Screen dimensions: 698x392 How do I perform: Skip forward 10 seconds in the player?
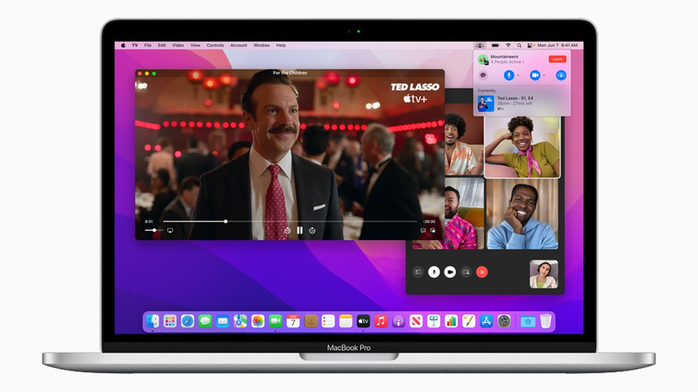(x=312, y=230)
